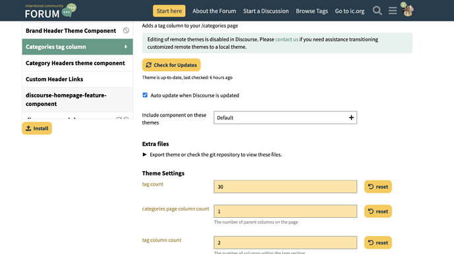The image size is (454, 254).
Task: Open Go to ic.org link
Action: [x=349, y=11]
